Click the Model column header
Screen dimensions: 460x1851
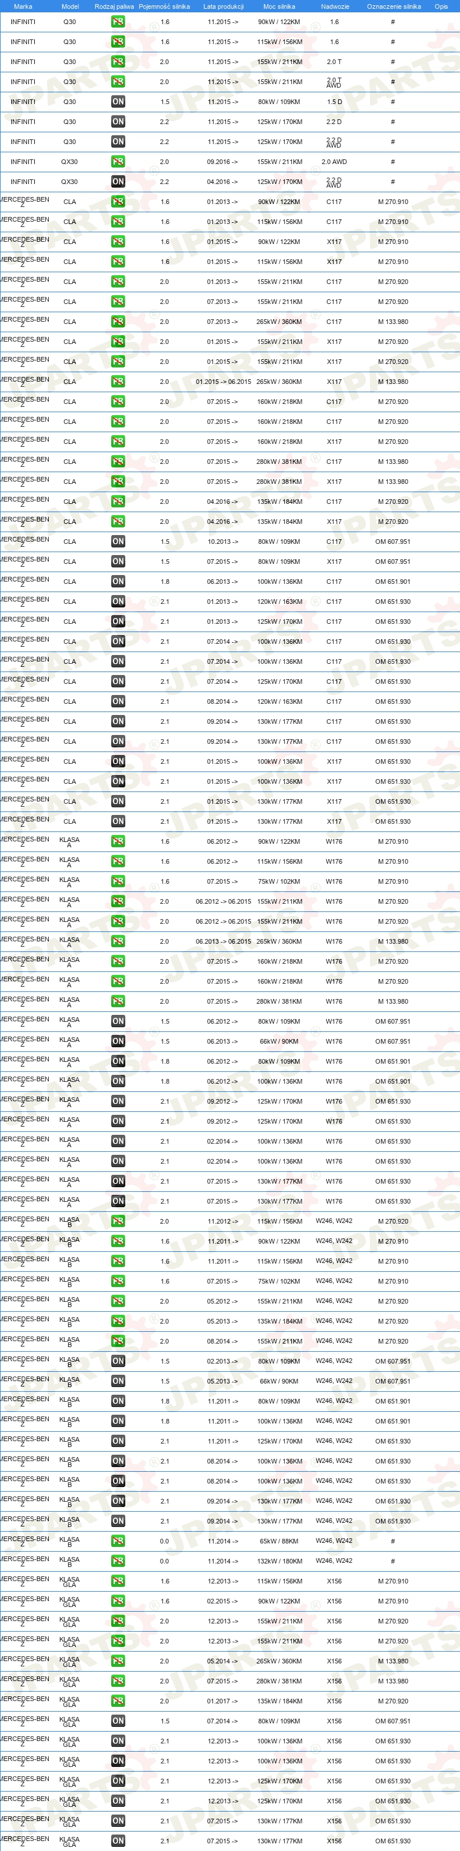pos(70,6)
